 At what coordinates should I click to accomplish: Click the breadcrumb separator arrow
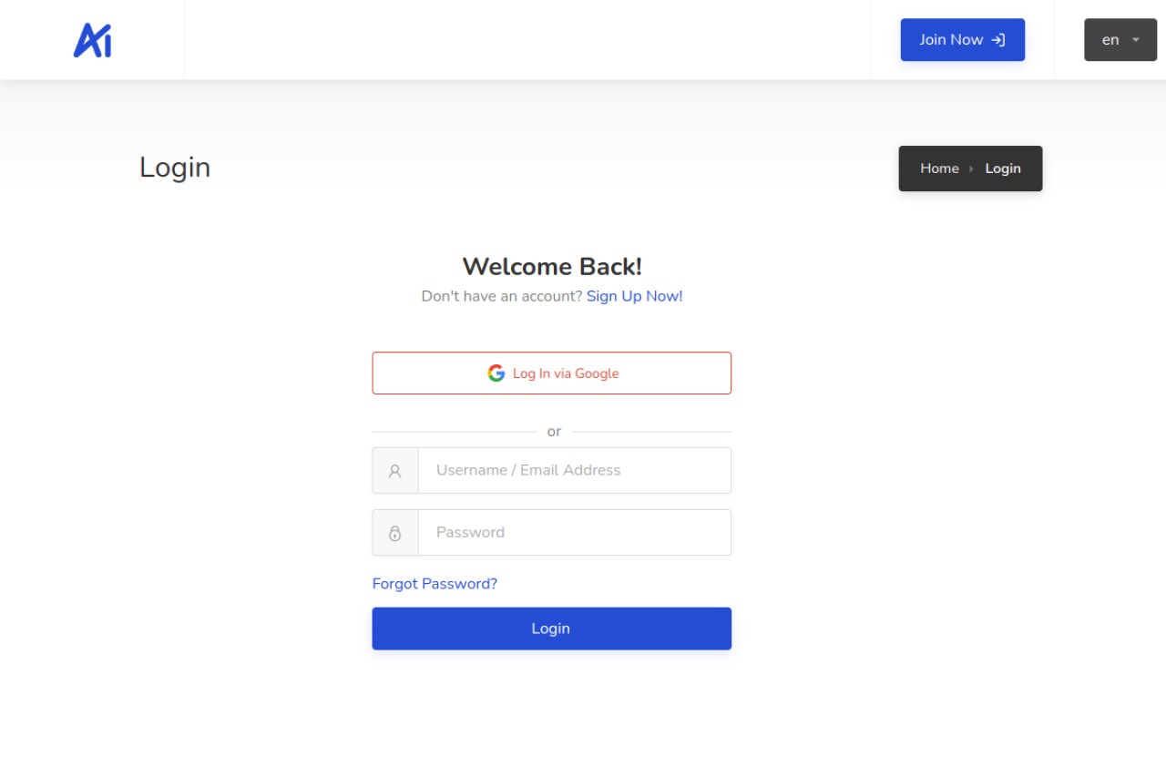tap(972, 169)
